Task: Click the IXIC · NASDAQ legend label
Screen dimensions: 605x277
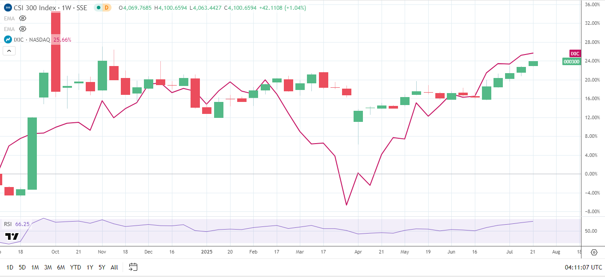Action: (32, 39)
